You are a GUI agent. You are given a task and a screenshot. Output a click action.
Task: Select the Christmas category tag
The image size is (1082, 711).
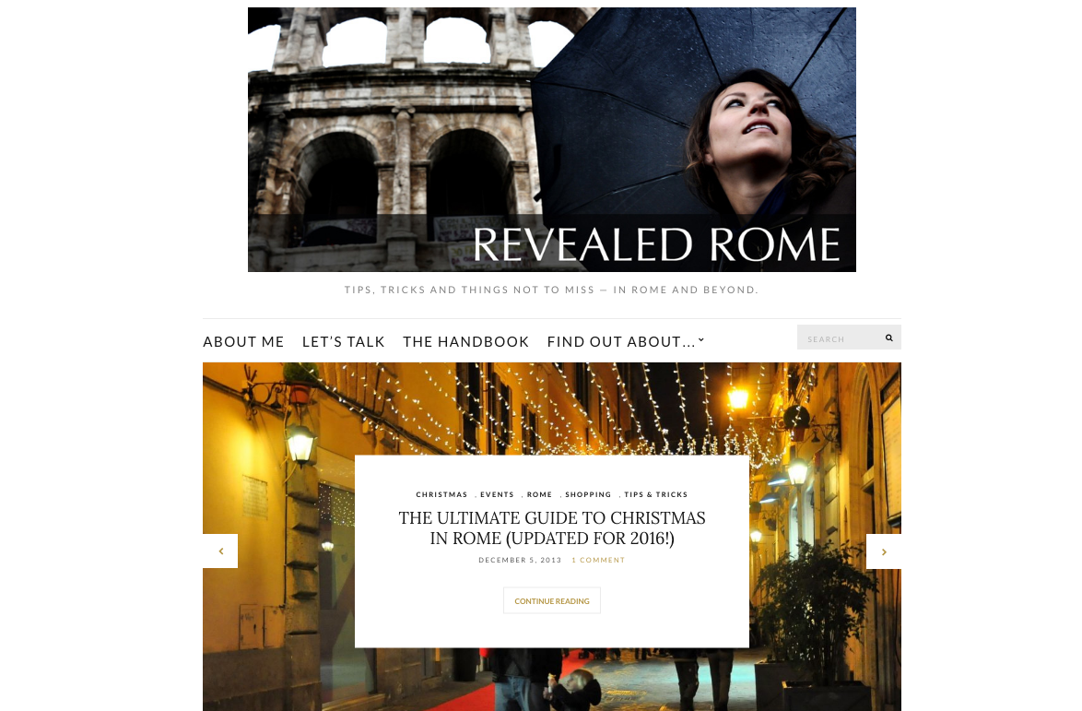441,494
